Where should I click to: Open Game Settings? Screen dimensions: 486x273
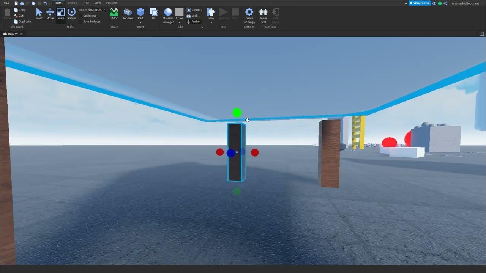pos(249,16)
